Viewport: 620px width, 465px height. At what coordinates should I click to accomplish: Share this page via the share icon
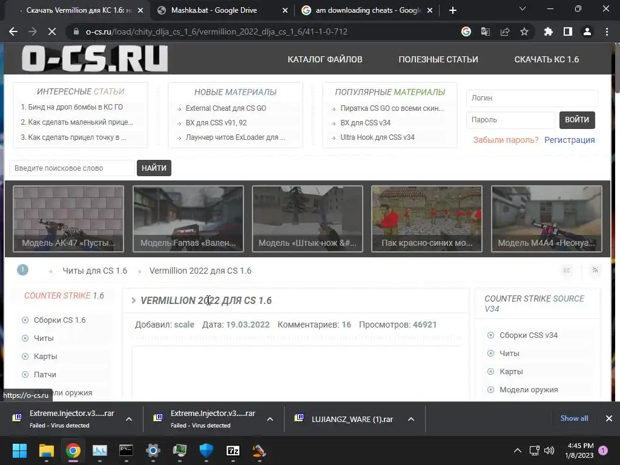point(505,31)
